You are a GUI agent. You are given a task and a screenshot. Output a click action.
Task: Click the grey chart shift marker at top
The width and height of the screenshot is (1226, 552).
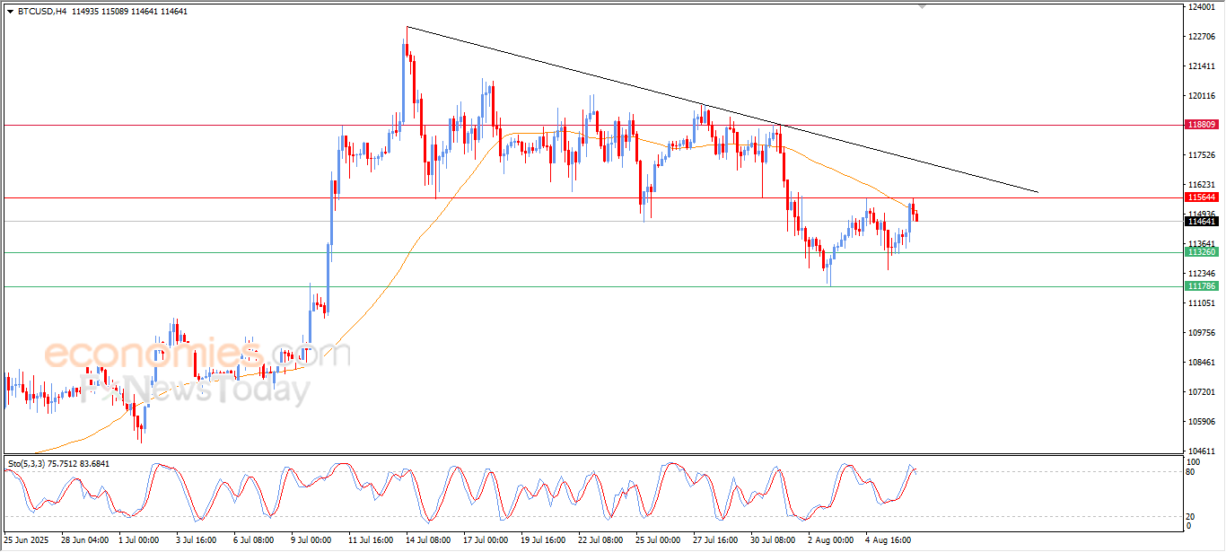(x=921, y=6)
